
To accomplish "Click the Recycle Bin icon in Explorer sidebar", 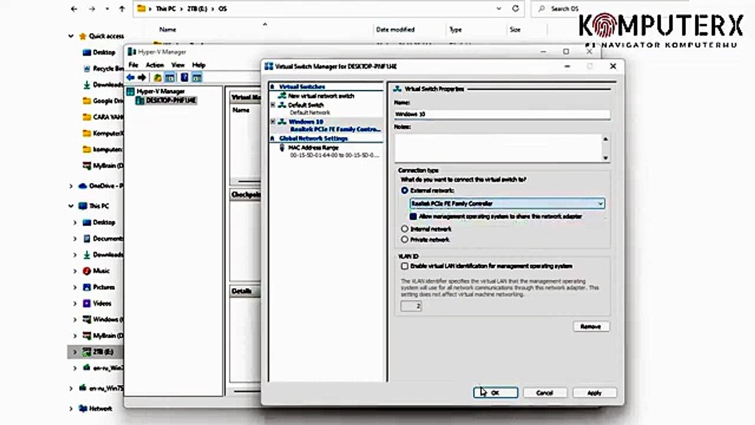I will (87, 68).
